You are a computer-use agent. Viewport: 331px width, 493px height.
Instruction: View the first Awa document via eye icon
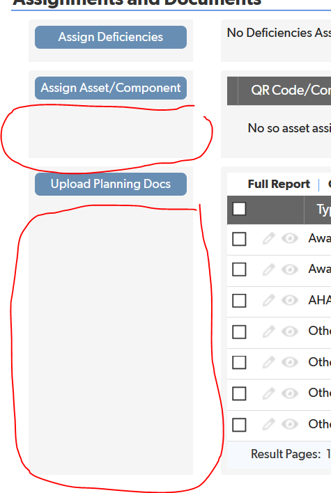pos(290,238)
